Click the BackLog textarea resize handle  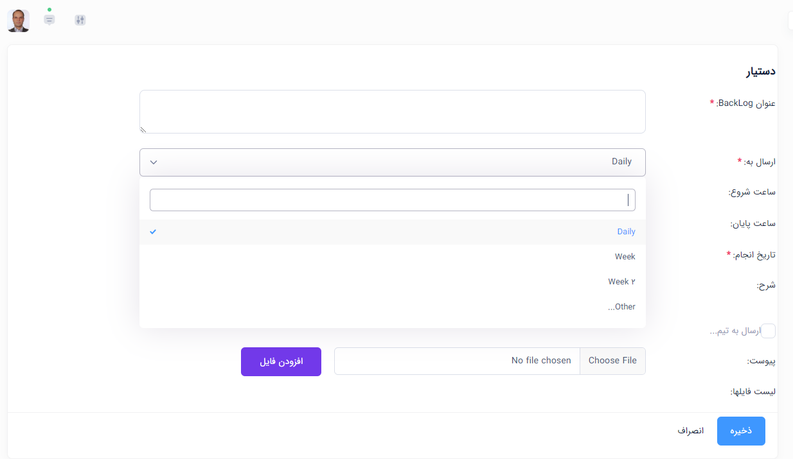(143, 130)
